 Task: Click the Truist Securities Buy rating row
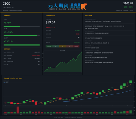(22, 61)
